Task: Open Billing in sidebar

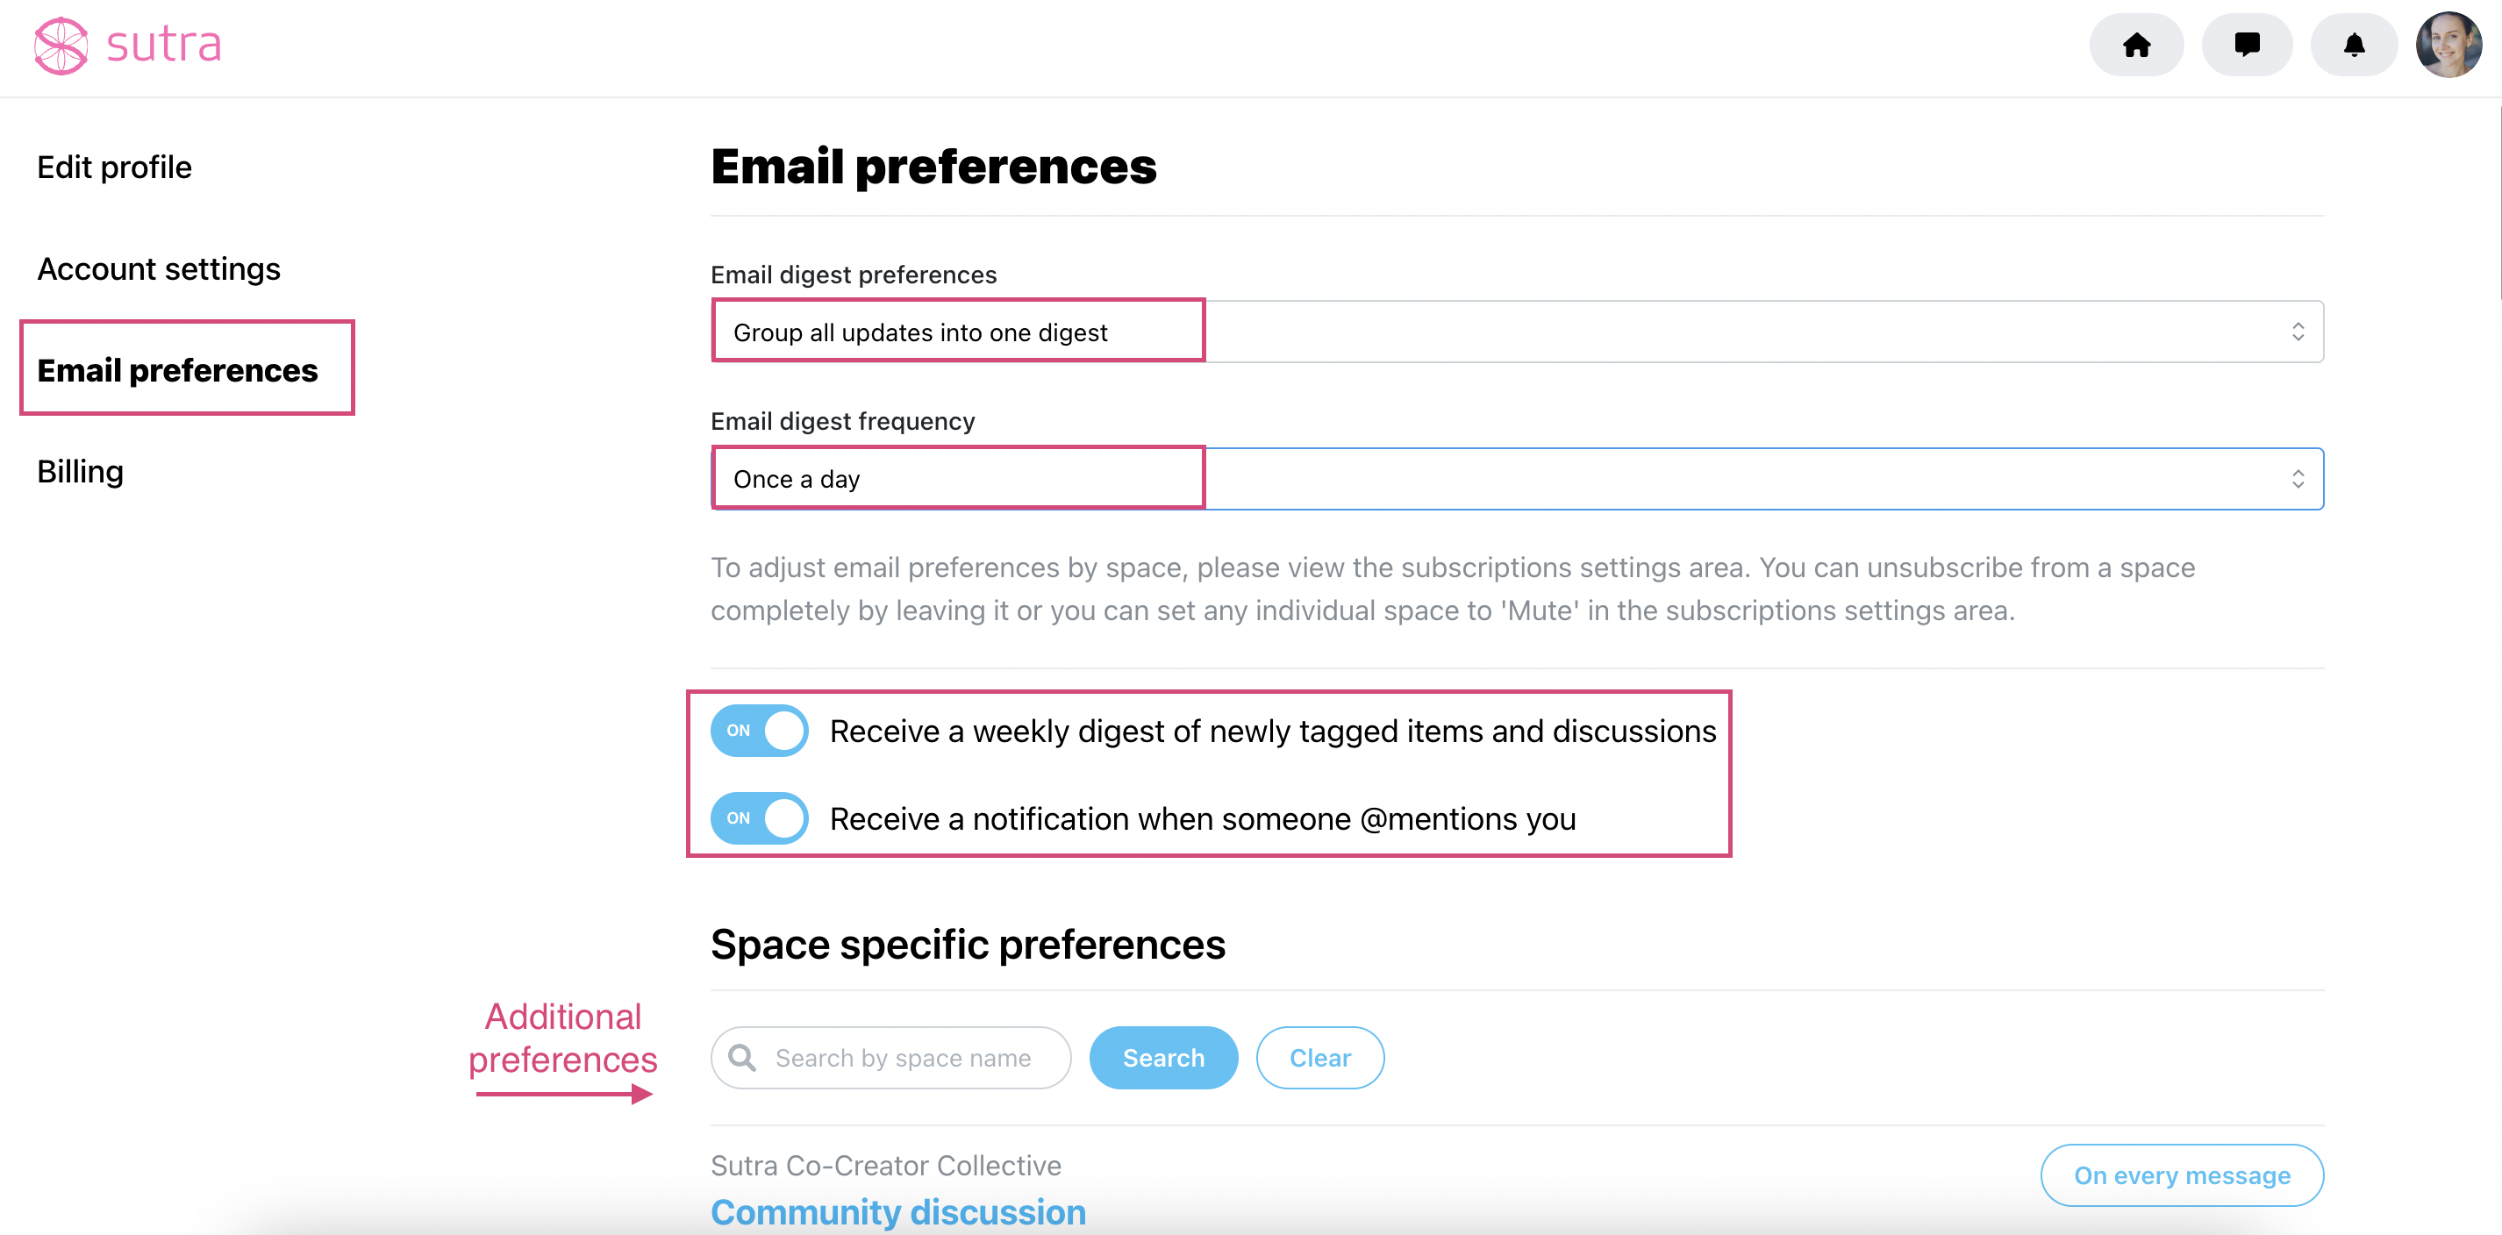Action: 81,472
